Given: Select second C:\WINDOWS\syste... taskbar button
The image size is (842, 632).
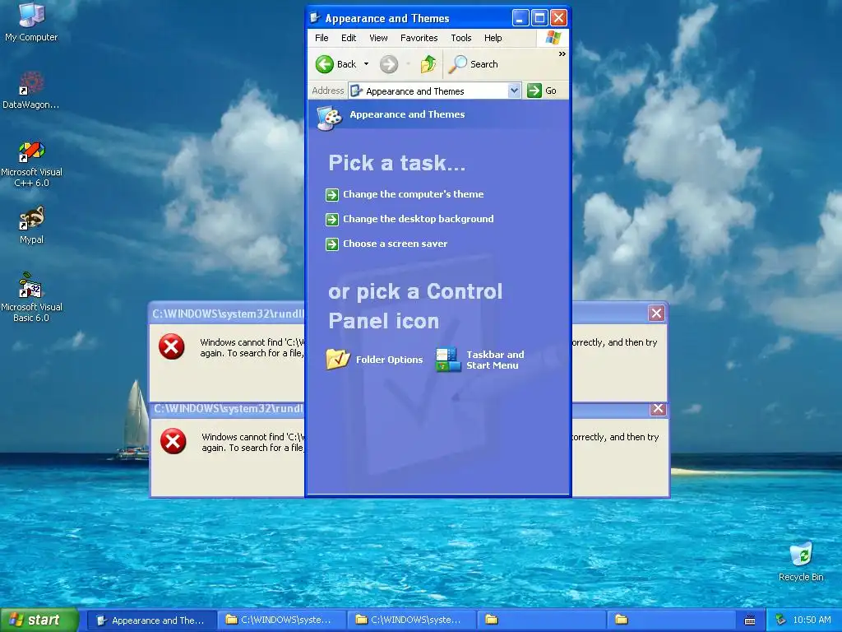Looking at the screenshot, I should (413, 620).
